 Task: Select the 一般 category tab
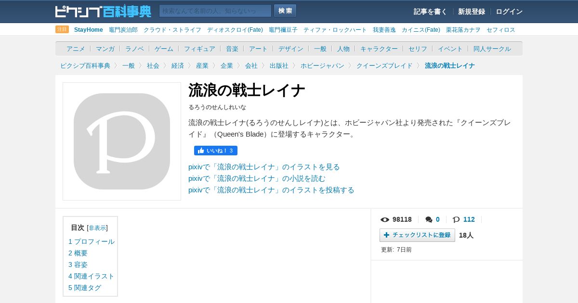point(320,49)
